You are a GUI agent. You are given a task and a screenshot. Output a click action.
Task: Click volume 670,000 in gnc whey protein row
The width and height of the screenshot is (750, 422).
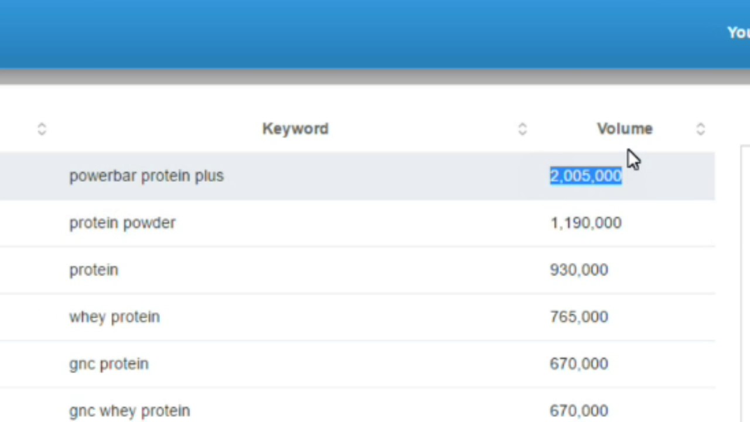[x=579, y=410]
